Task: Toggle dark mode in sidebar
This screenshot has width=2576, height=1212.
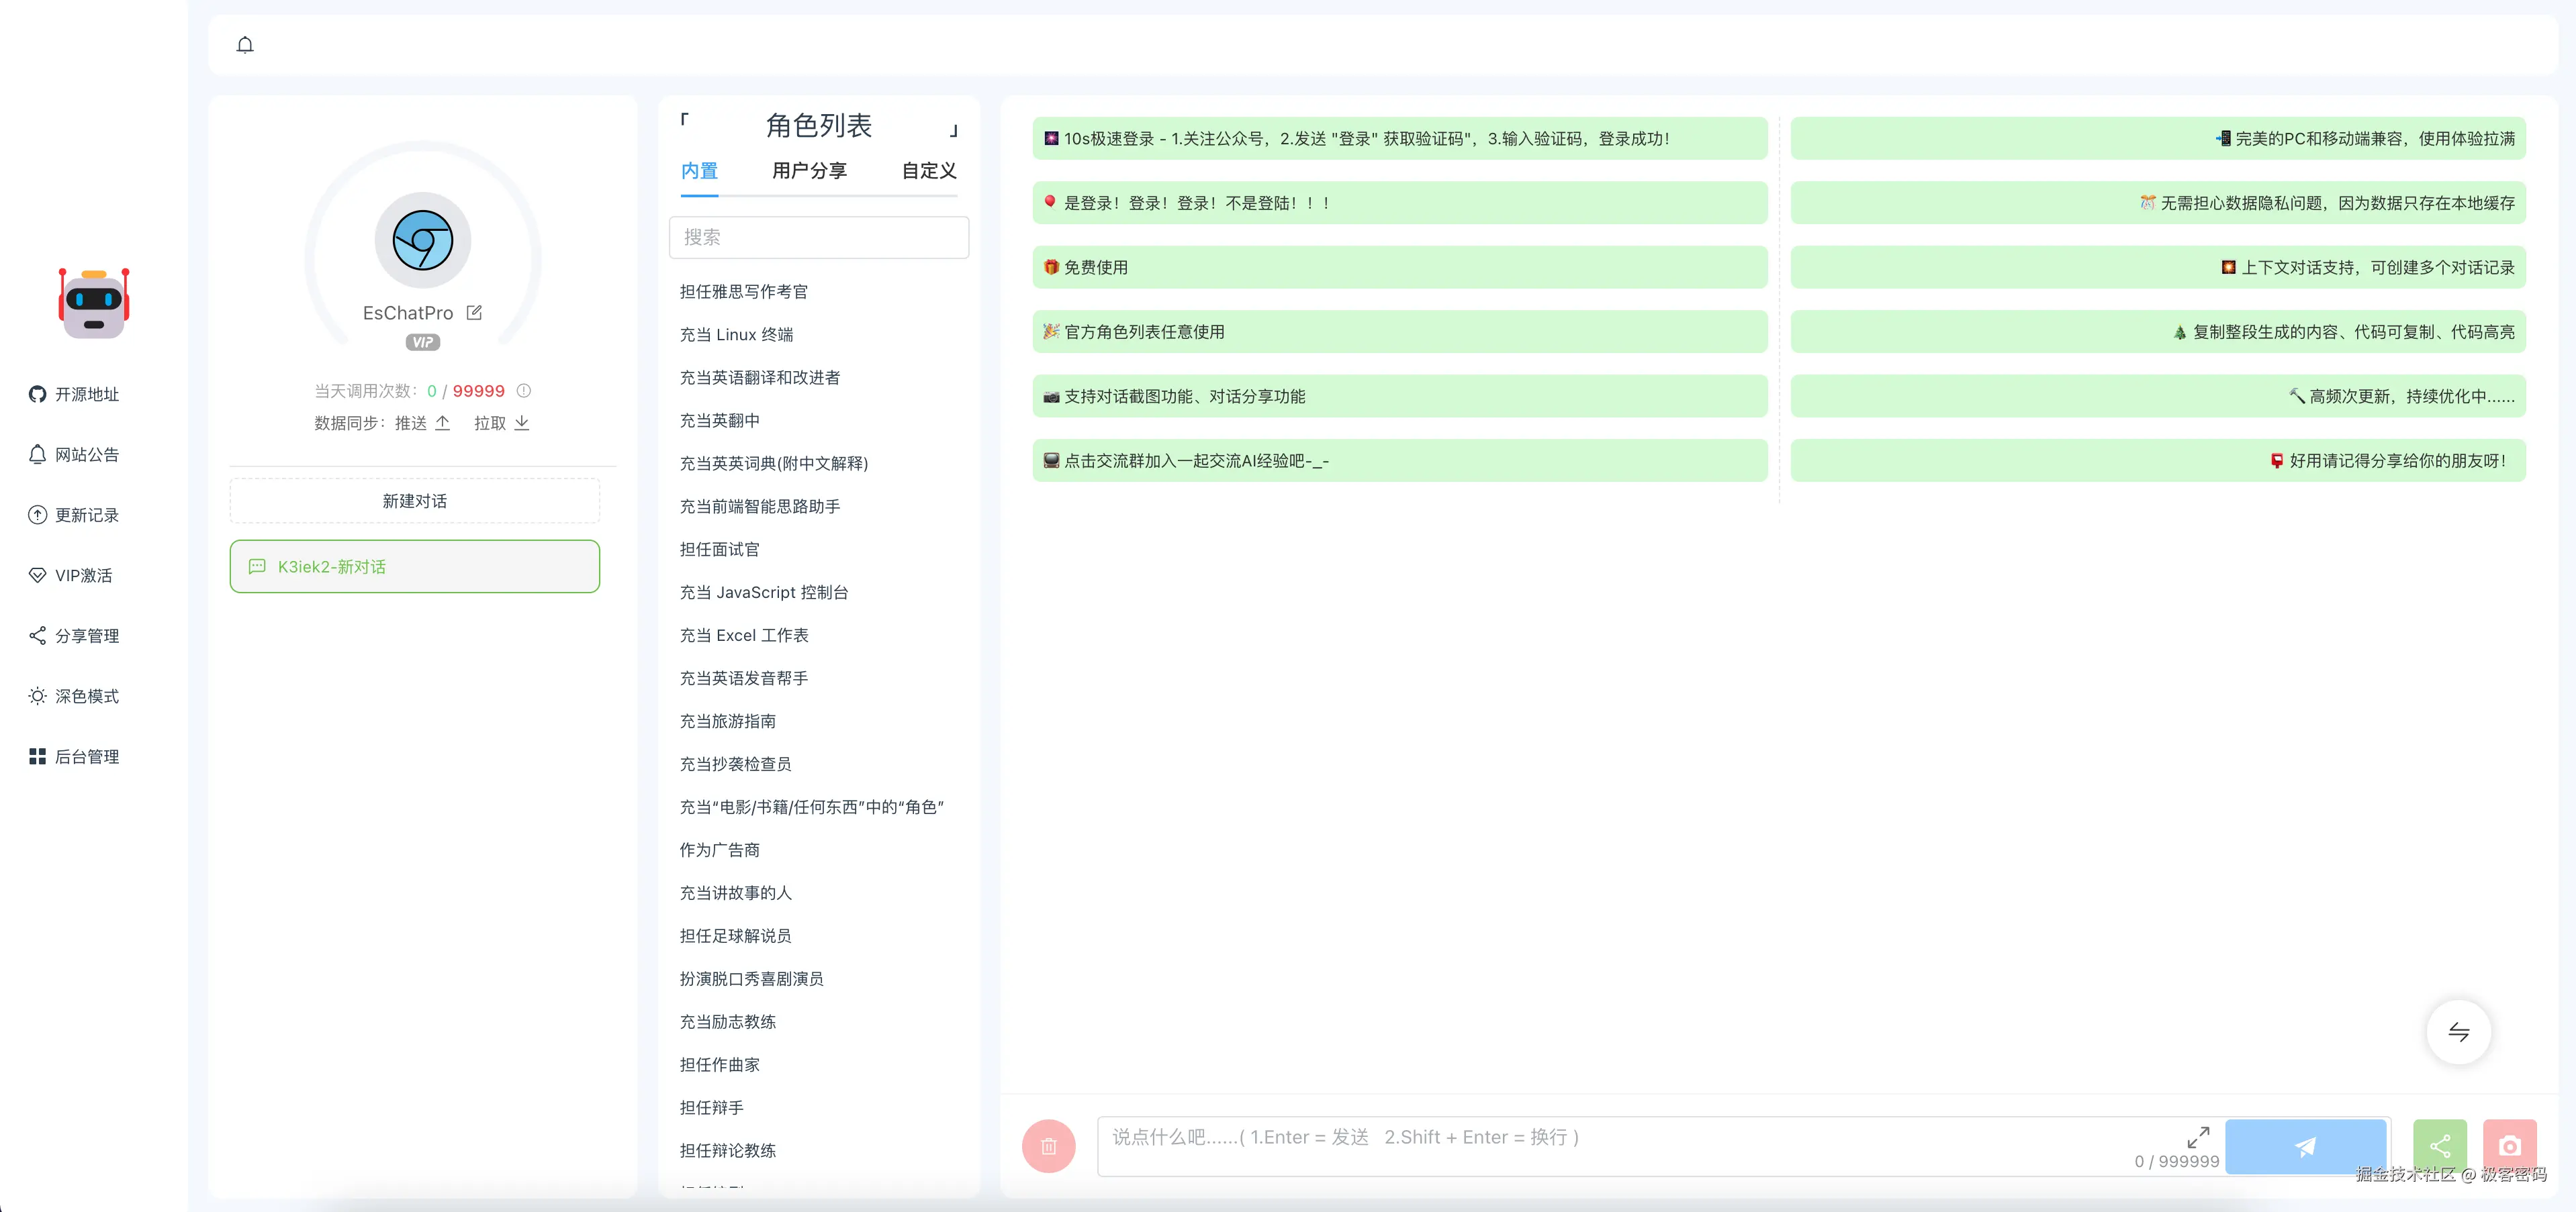Action: coord(74,697)
